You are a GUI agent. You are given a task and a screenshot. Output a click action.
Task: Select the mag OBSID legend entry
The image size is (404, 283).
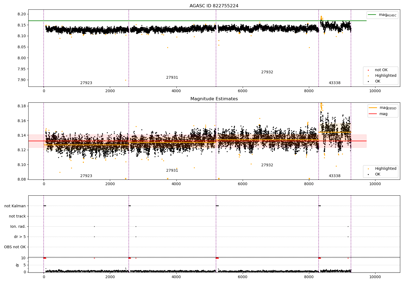(x=383, y=108)
